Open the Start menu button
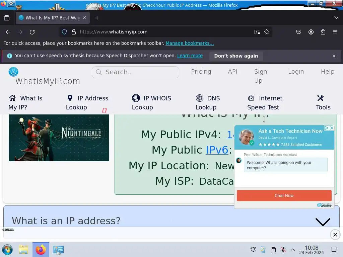Viewport: 343px width, 257px height. coord(7,250)
